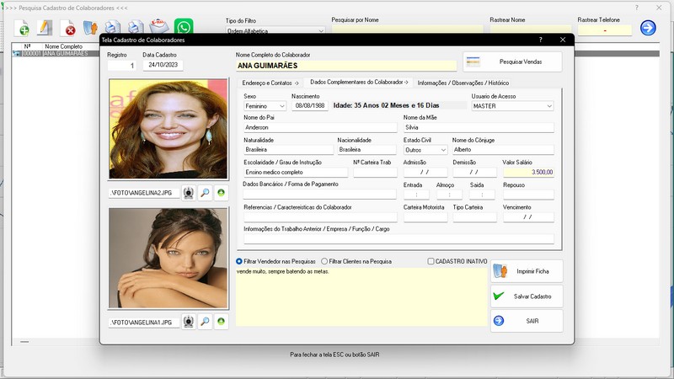Click the WhatsApp icon in the toolbar
Viewport: 674px width, 379px height.
click(183, 28)
